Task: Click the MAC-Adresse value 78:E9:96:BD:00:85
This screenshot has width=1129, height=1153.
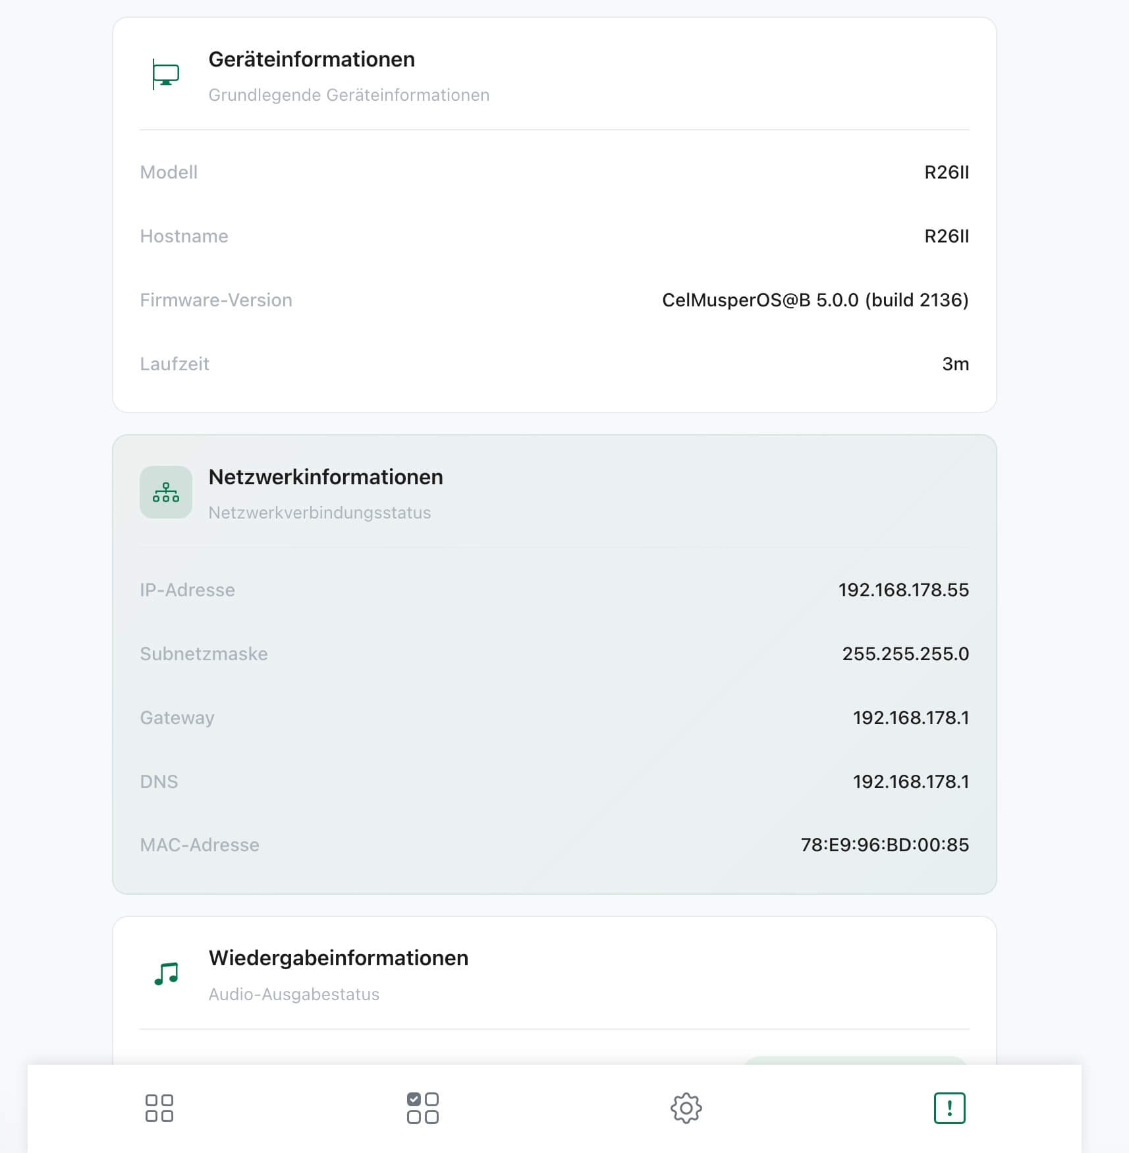Action: [885, 845]
